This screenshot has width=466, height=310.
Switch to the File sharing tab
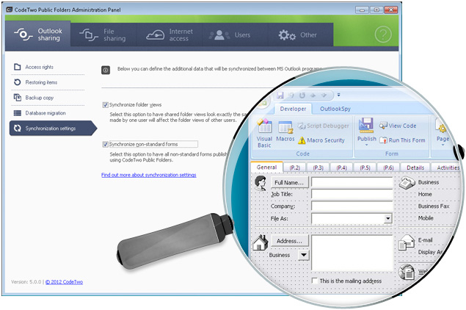103,35
